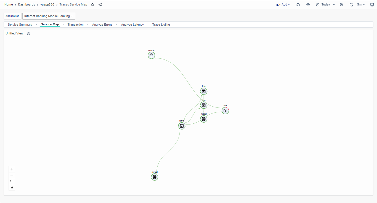Click the frm service node
377x203 pixels.
[204, 91]
